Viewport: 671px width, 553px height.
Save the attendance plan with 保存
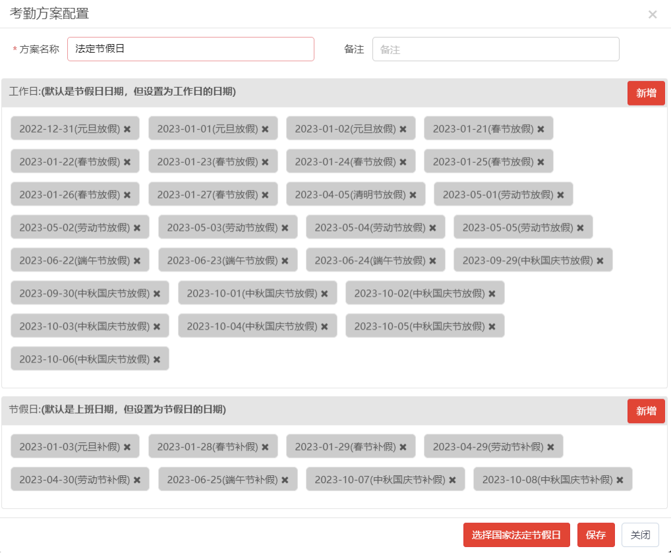click(x=595, y=535)
